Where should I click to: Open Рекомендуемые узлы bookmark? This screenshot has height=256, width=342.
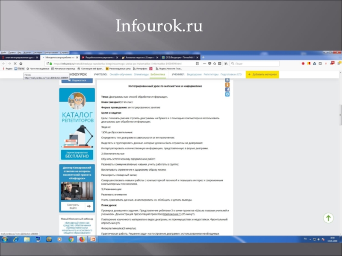tap(118, 69)
